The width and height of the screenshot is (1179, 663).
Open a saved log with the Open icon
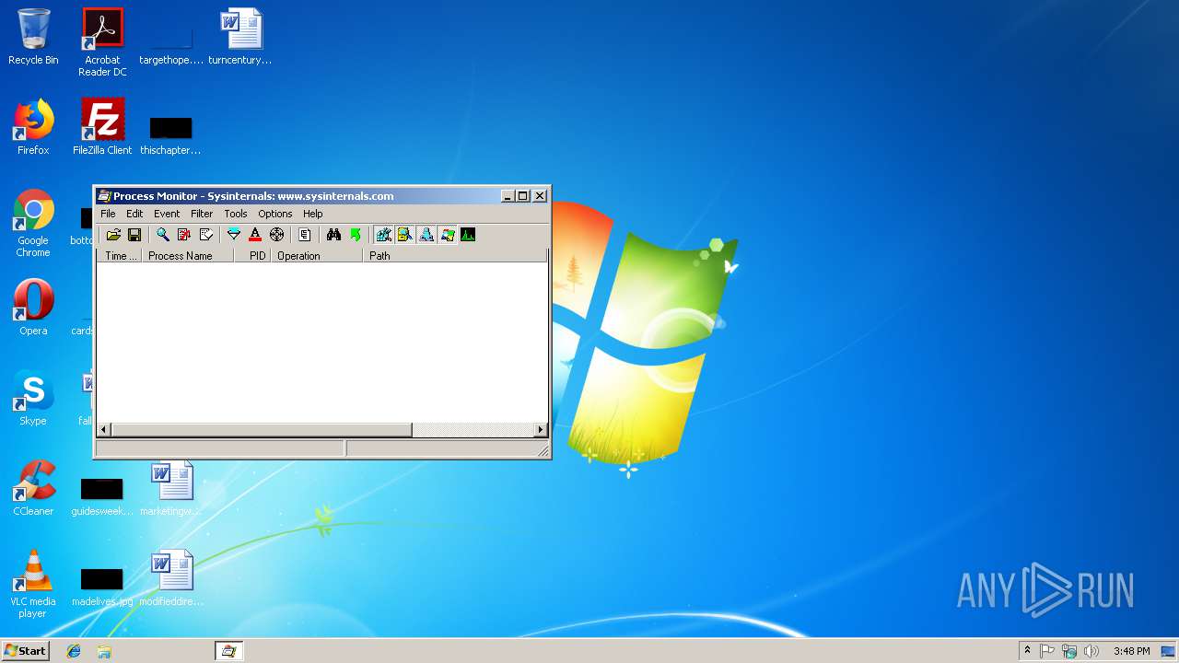pos(113,235)
